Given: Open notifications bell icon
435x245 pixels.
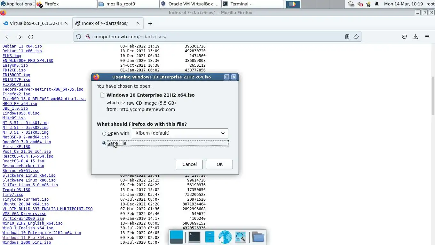Looking at the screenshot, I should 377,4.
